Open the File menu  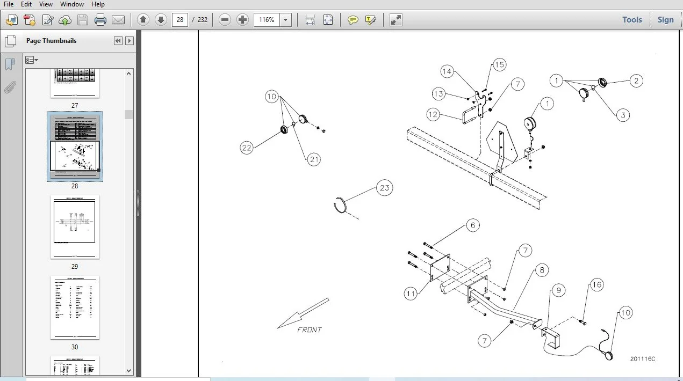[x=9, y=4]
